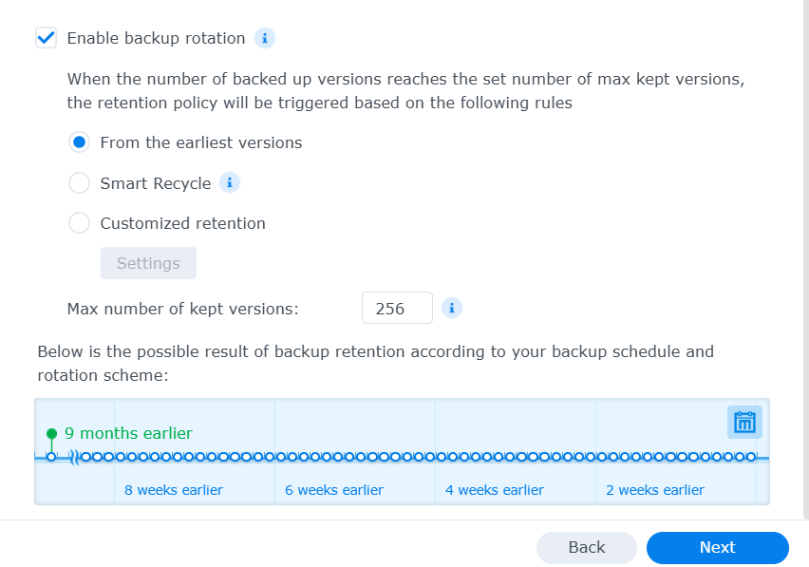Viewport: 809px width, 567px height.
Task: Click the 6 weeks earlier timeline label
Action: [x=334, y=490]
